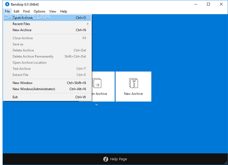
Task: Select Open Archive Location entry
Action: (x=47, y=63)
